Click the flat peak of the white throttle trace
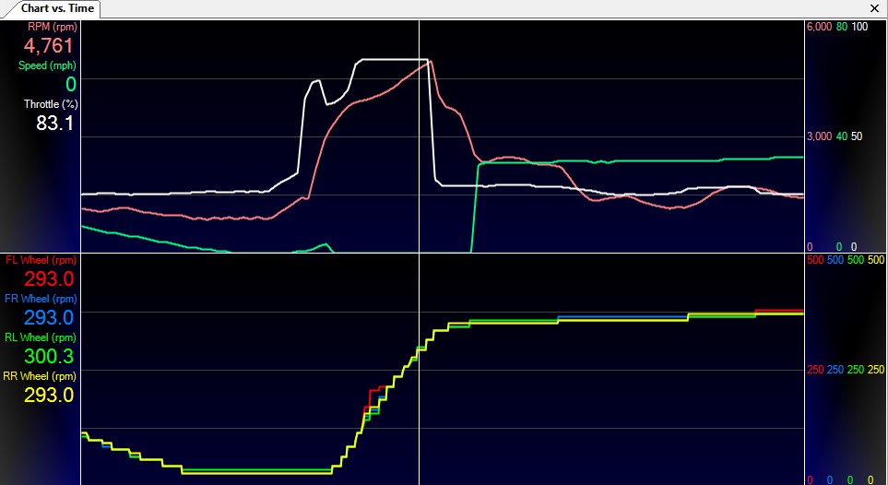The width and height of the screenshot is (888, 485). [392, 60]
